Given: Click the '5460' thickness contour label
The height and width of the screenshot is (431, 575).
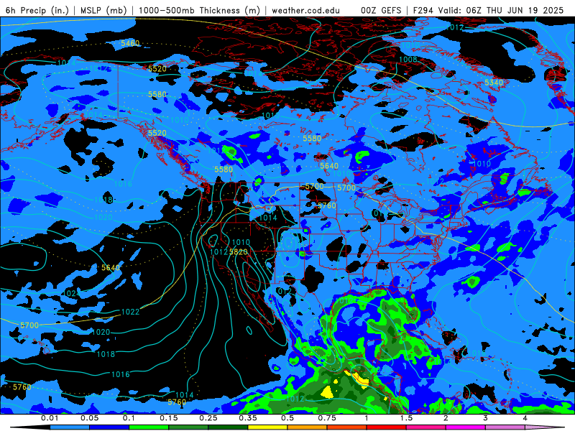Looking at the screenshot, I should click(x=130, y=43).
